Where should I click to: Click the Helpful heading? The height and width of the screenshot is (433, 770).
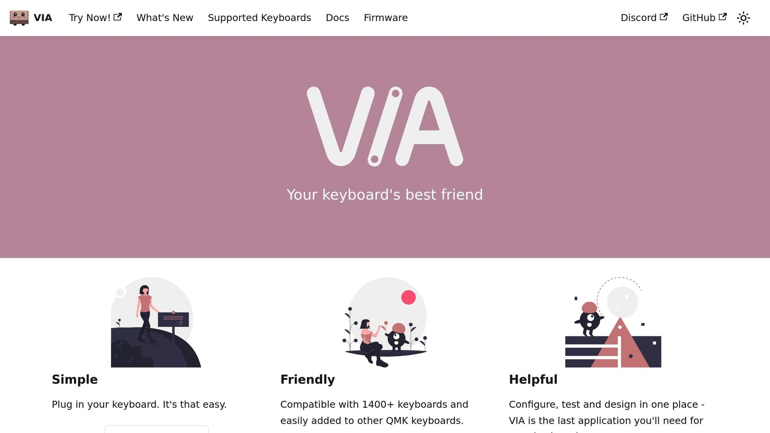coord(533,379)
